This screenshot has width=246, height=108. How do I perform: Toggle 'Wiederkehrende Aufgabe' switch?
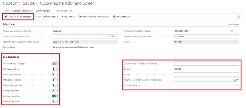pyautogui.click(x=55, y=64)
